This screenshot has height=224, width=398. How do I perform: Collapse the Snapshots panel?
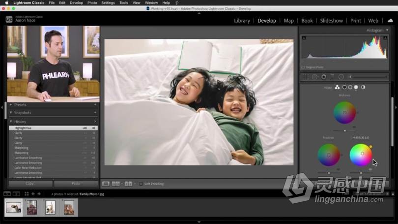coord(11,112)
